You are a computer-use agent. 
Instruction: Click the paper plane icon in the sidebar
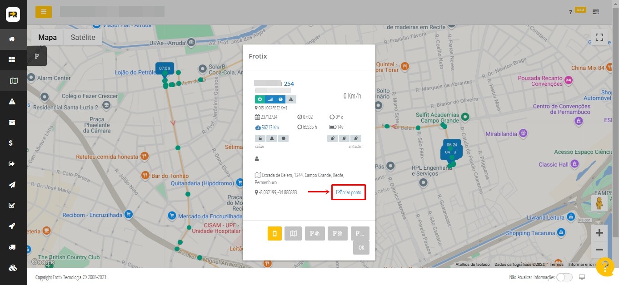point(12,185)
